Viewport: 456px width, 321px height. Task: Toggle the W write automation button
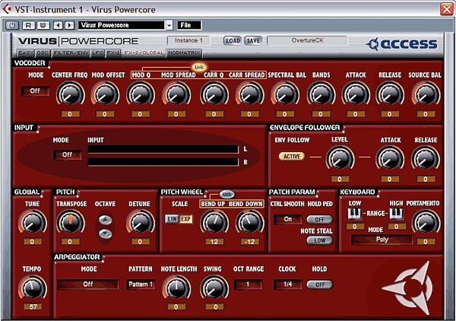coord(43,25)
